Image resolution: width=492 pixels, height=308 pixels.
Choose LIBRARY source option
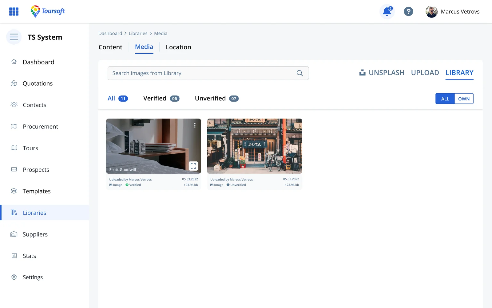point(459,73)
